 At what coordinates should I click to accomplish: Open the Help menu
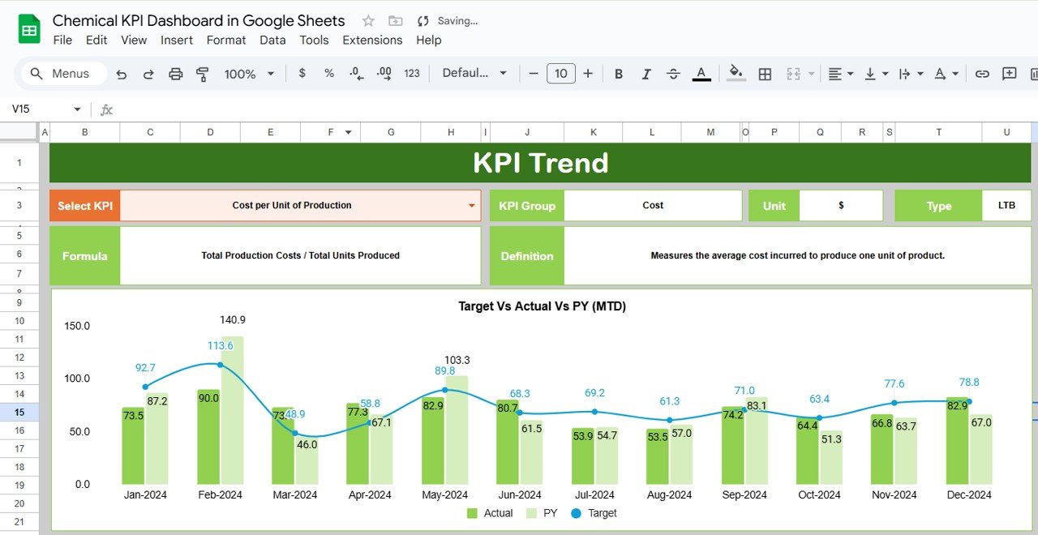428,40
